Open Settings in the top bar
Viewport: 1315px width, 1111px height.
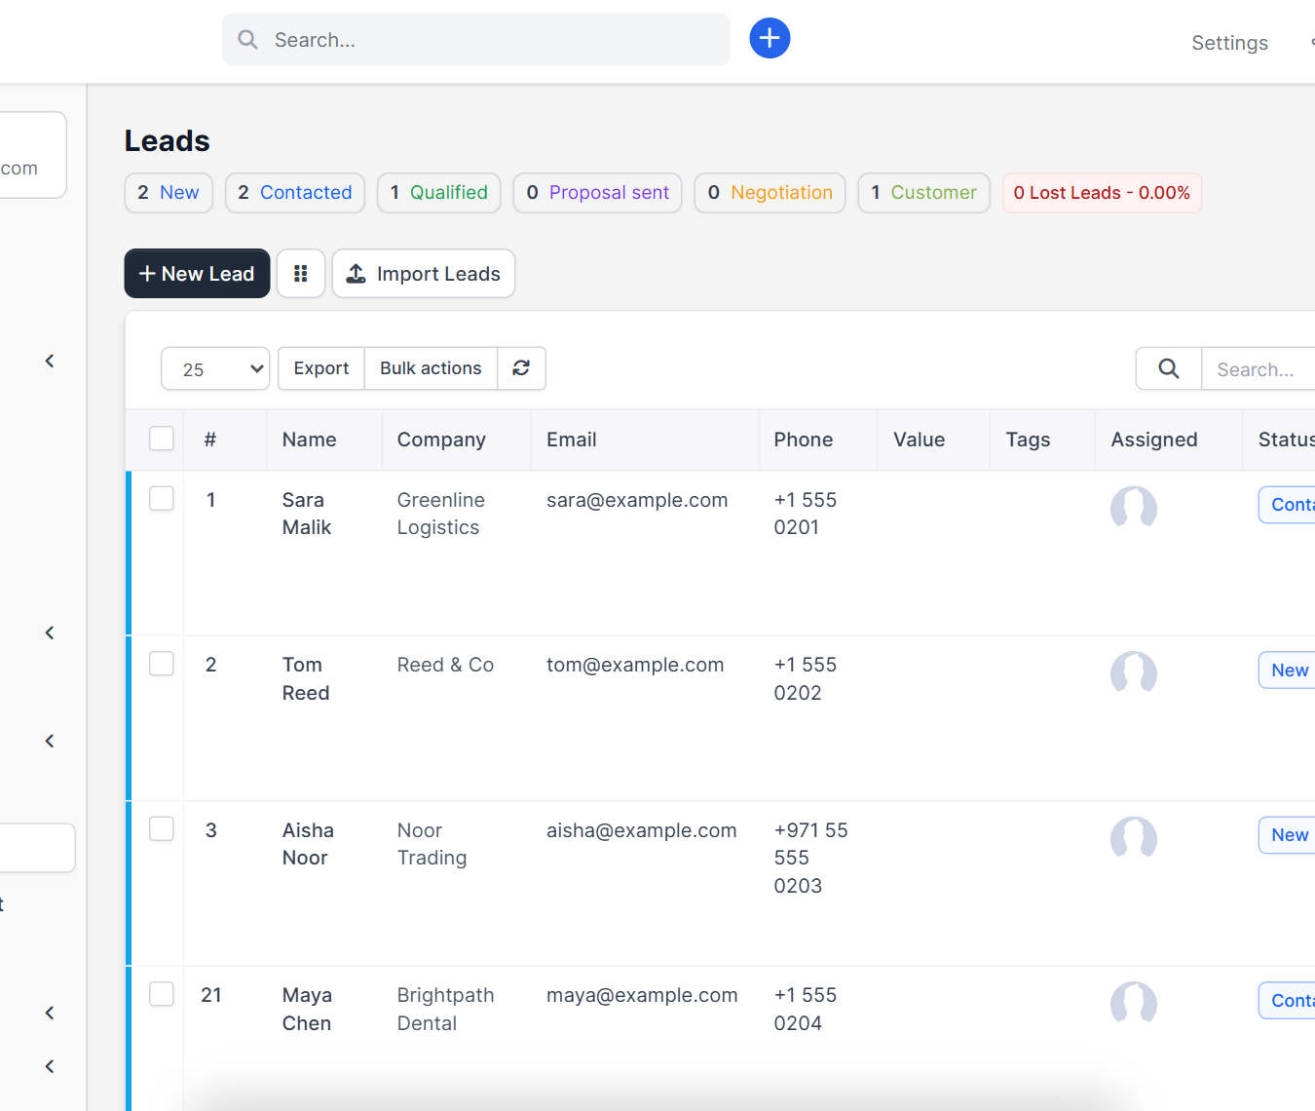(1229, 43)
